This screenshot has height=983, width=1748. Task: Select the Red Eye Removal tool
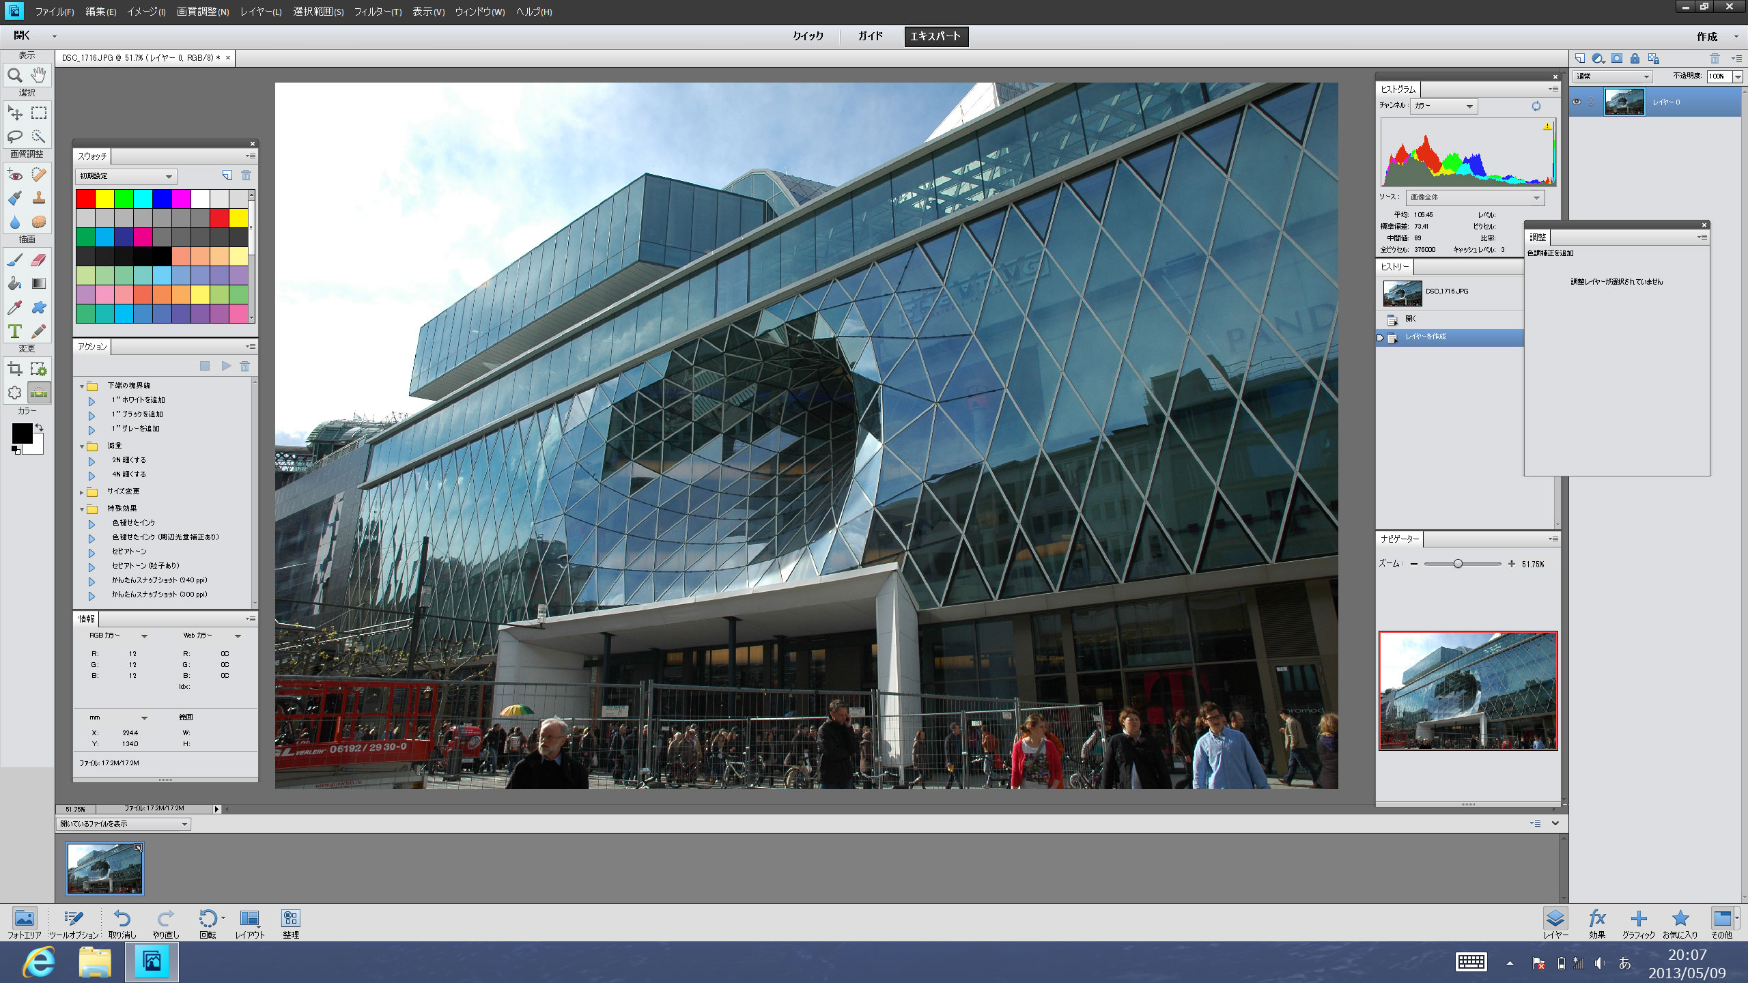click(x=14, y=175)
